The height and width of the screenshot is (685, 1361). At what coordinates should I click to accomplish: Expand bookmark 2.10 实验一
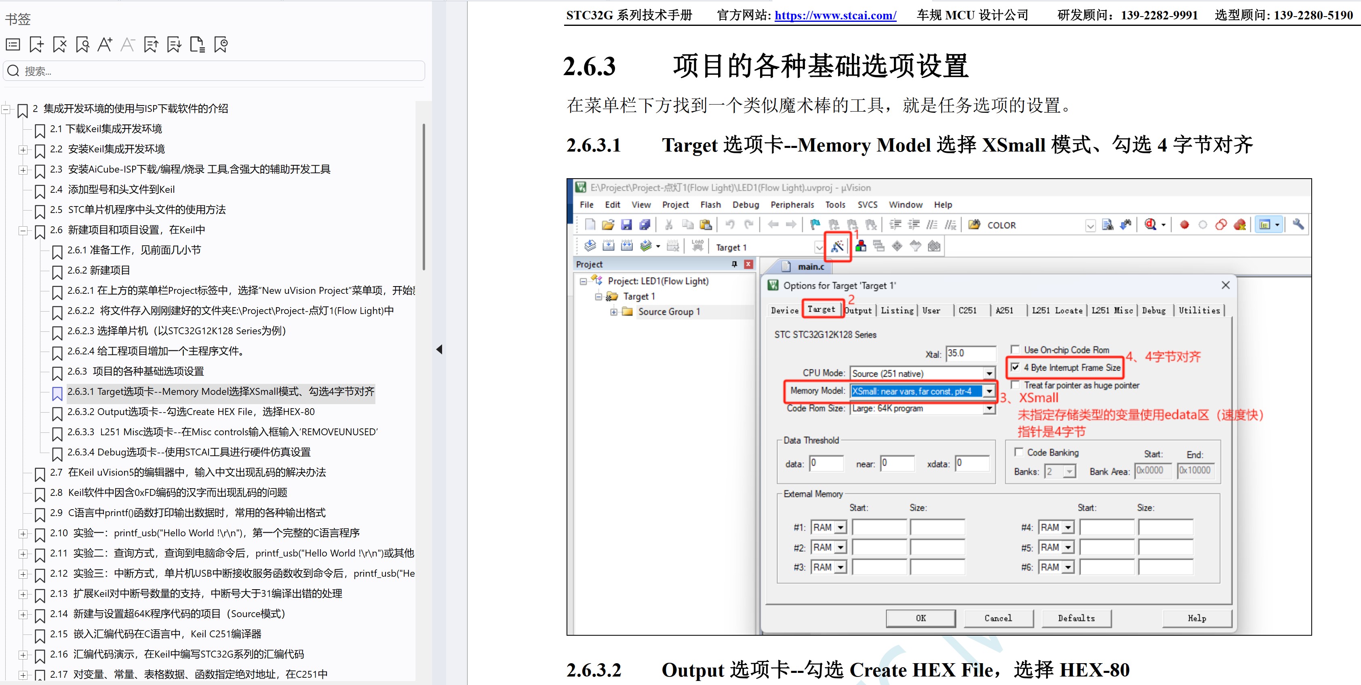23,534
